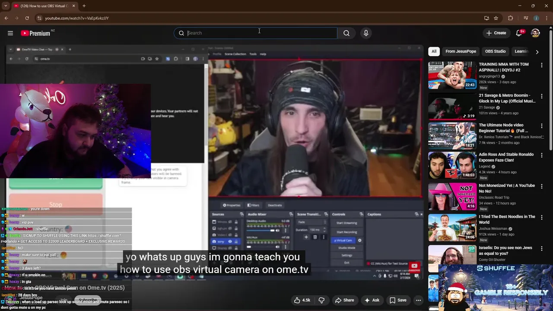
Task: Select the Learning chip
Action: click(521, 51)
